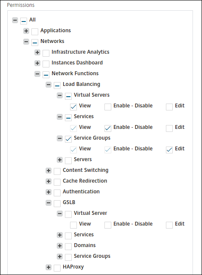202x275 pixels.
Task: Check the Servers checkbox
Action: click(68, 160)
